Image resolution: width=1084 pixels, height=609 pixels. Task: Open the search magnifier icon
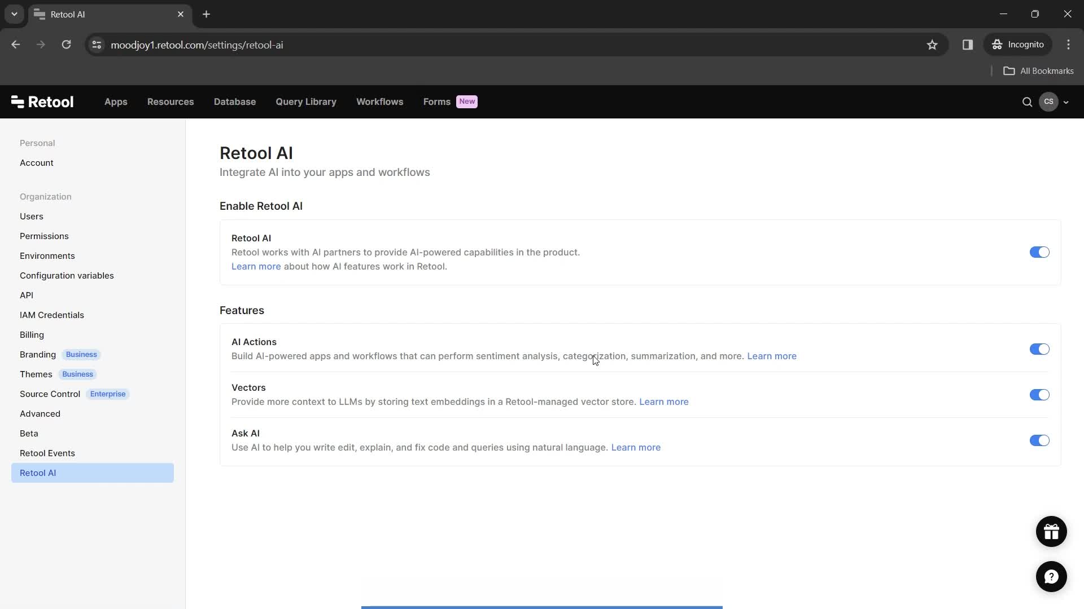click(1027, 102)
